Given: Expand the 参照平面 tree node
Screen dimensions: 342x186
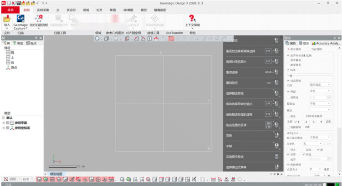Looking at the screenshot, I should 4,122.
